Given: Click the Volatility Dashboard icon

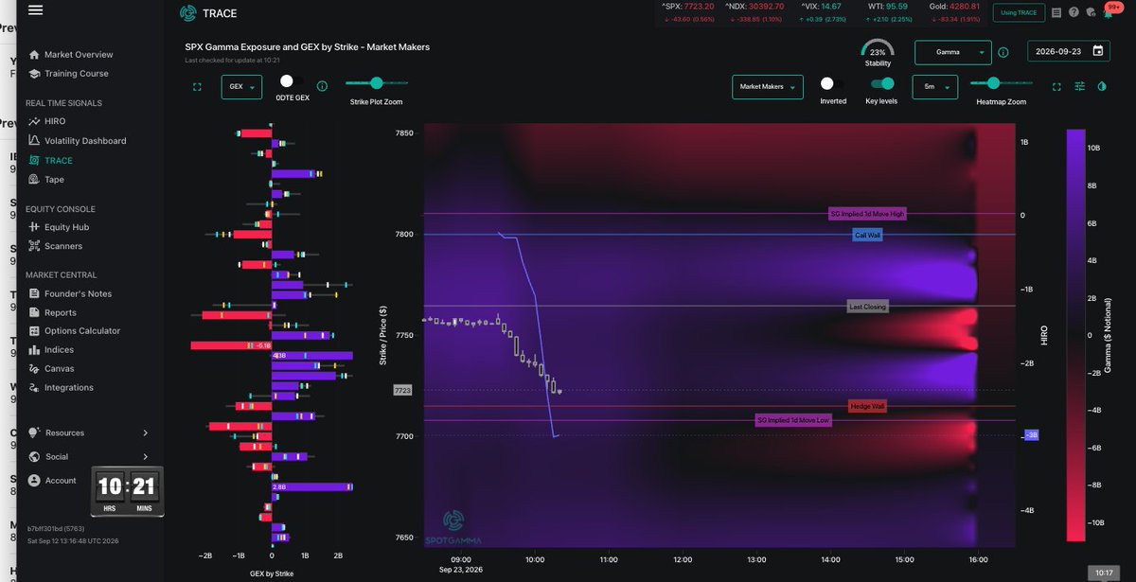Looking at the screenshot, I should (x=35, y=141).
